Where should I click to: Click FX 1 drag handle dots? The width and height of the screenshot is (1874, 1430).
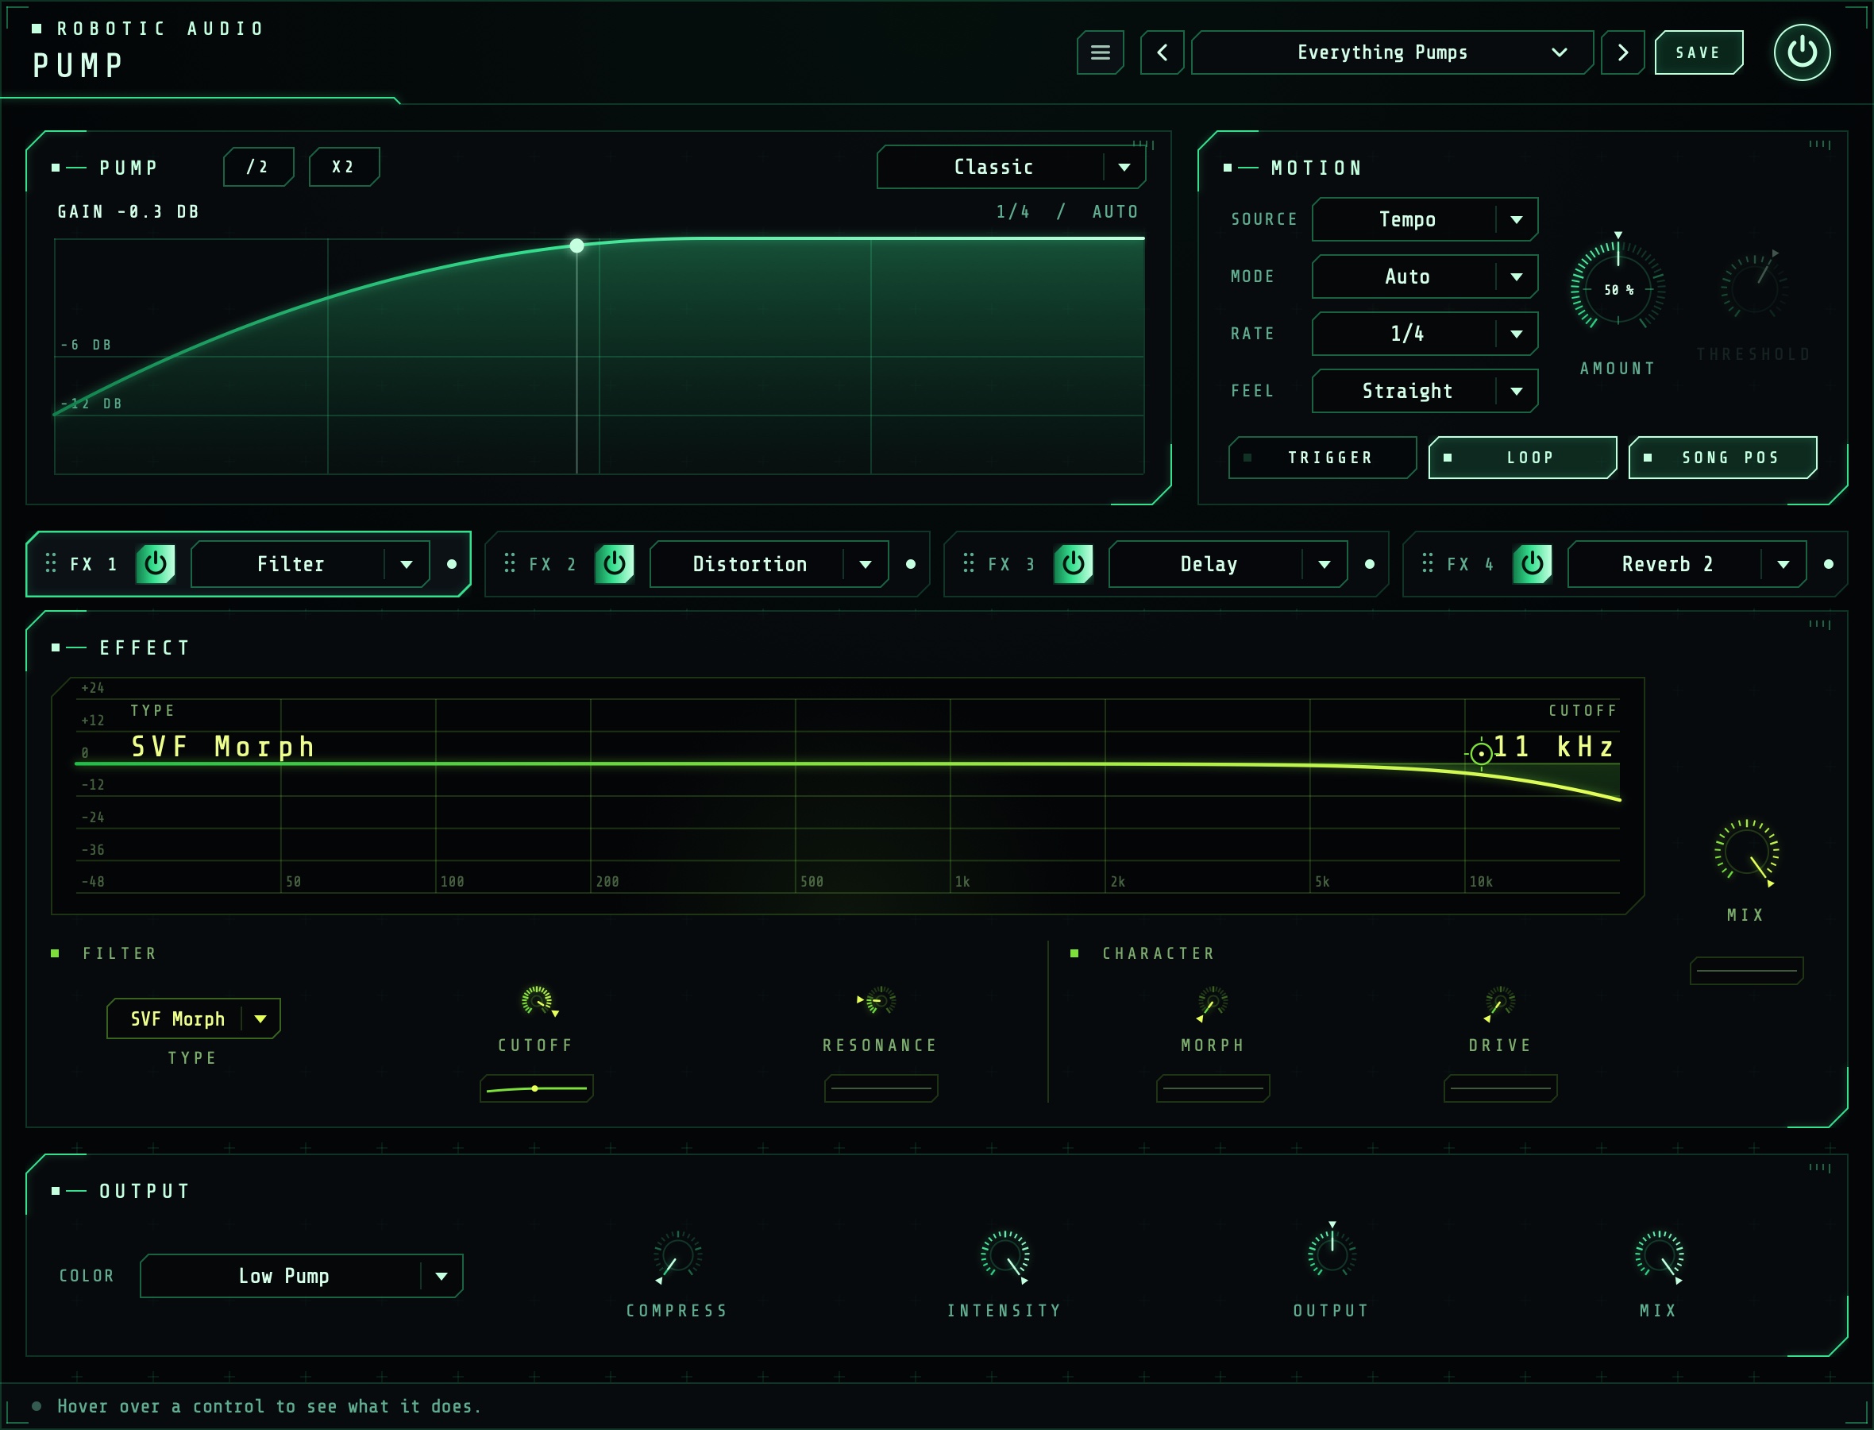point(51,563)
